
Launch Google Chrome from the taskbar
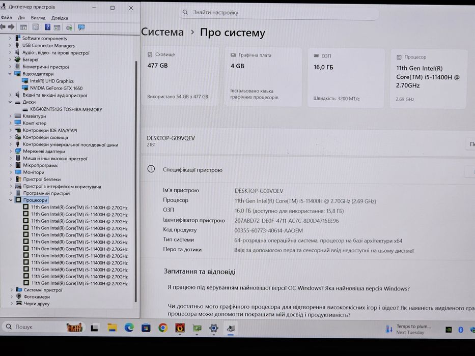click(163, 328)
